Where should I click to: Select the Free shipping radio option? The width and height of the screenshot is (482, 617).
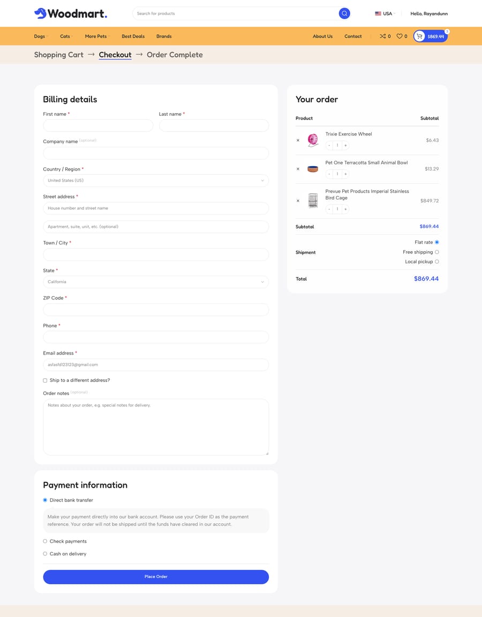[437, 252]
